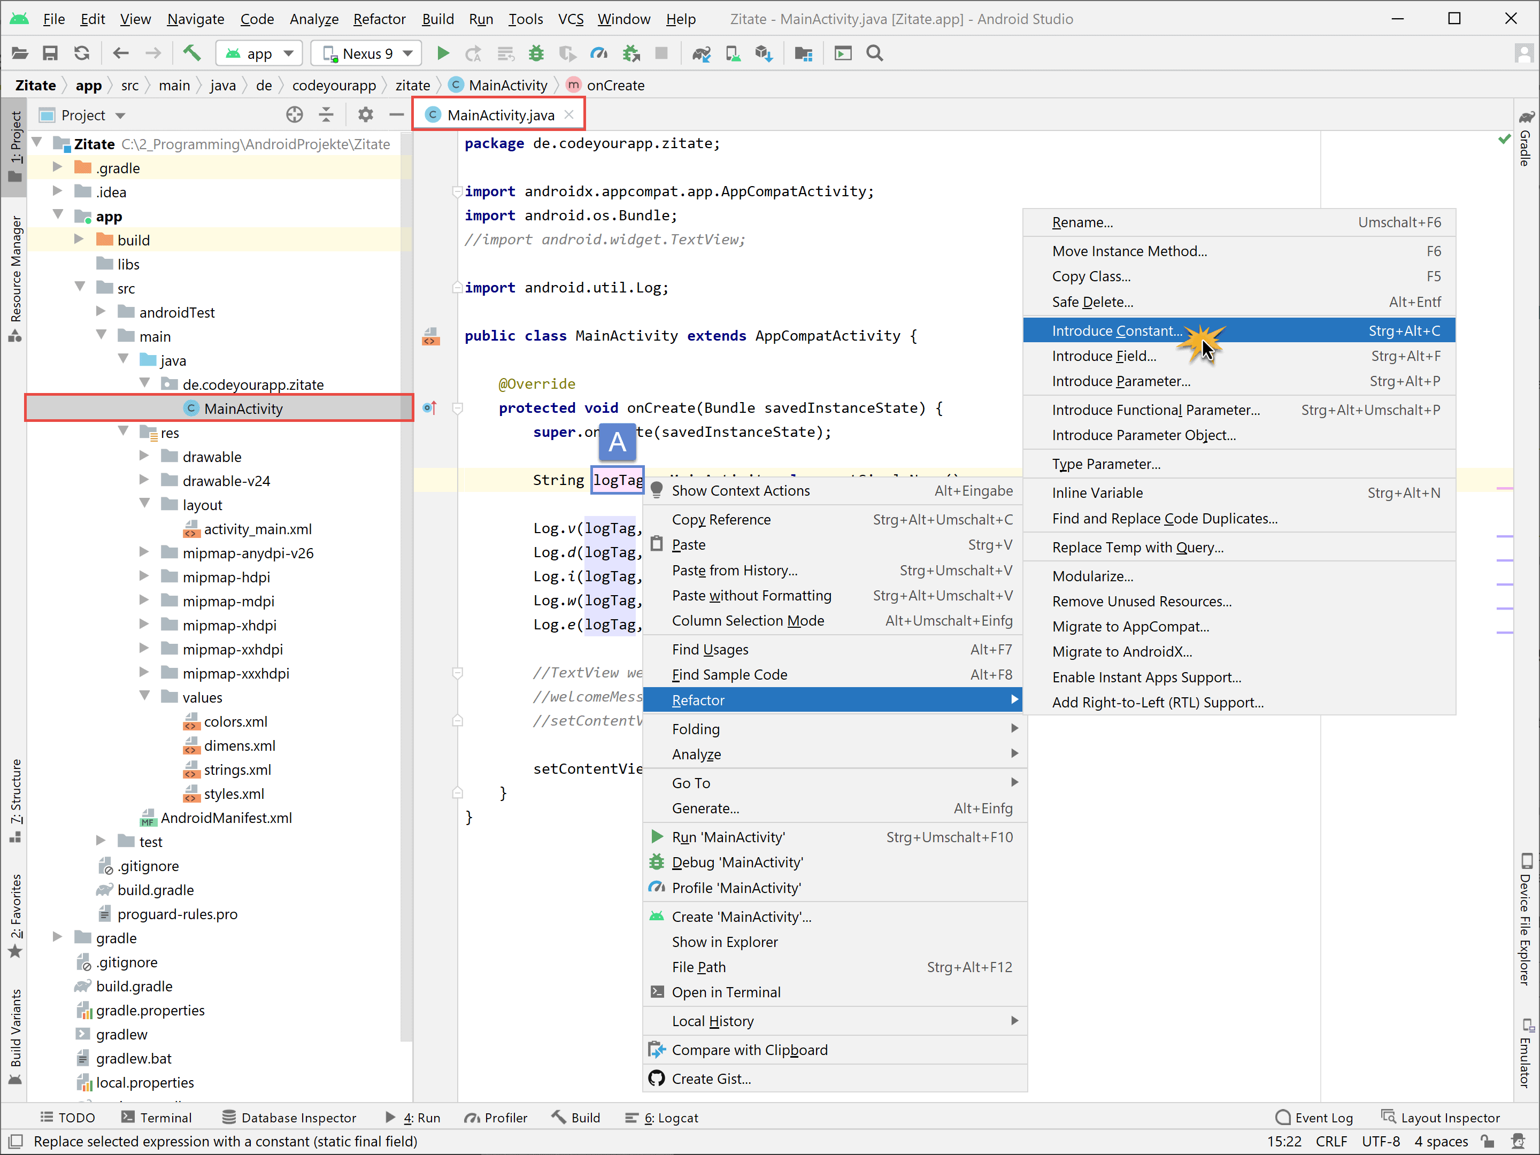
Task: Open Project panel settings gear
Action: 366,115
